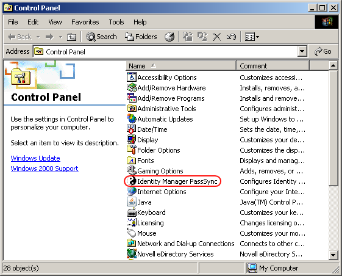Sort by the Comment column header
This screenshot has height=276, width=342.
pyautogui.click(x=273, y=65)
